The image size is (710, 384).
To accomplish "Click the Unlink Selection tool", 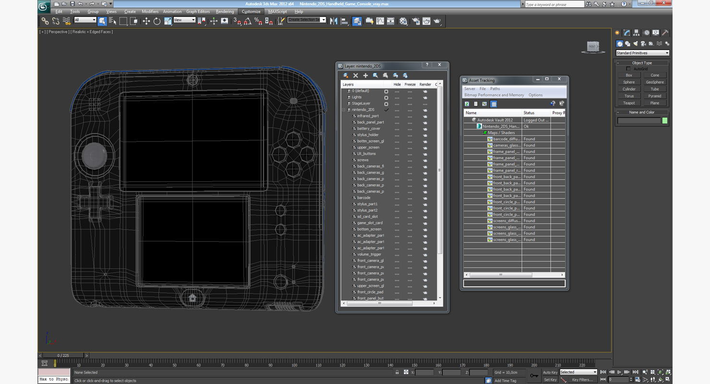I will coord(56,21).
